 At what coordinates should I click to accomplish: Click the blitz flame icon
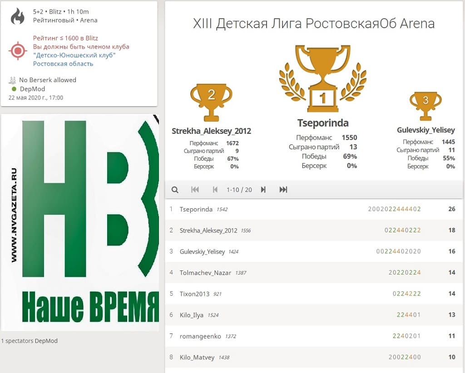[18, 16]
